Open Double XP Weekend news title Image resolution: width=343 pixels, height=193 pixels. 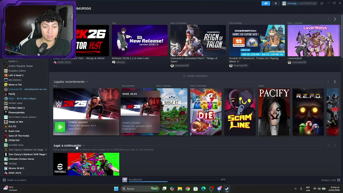[253, 60]
